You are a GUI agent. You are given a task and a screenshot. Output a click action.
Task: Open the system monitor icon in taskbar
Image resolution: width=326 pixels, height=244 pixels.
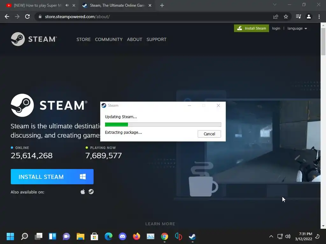point(150,236)
